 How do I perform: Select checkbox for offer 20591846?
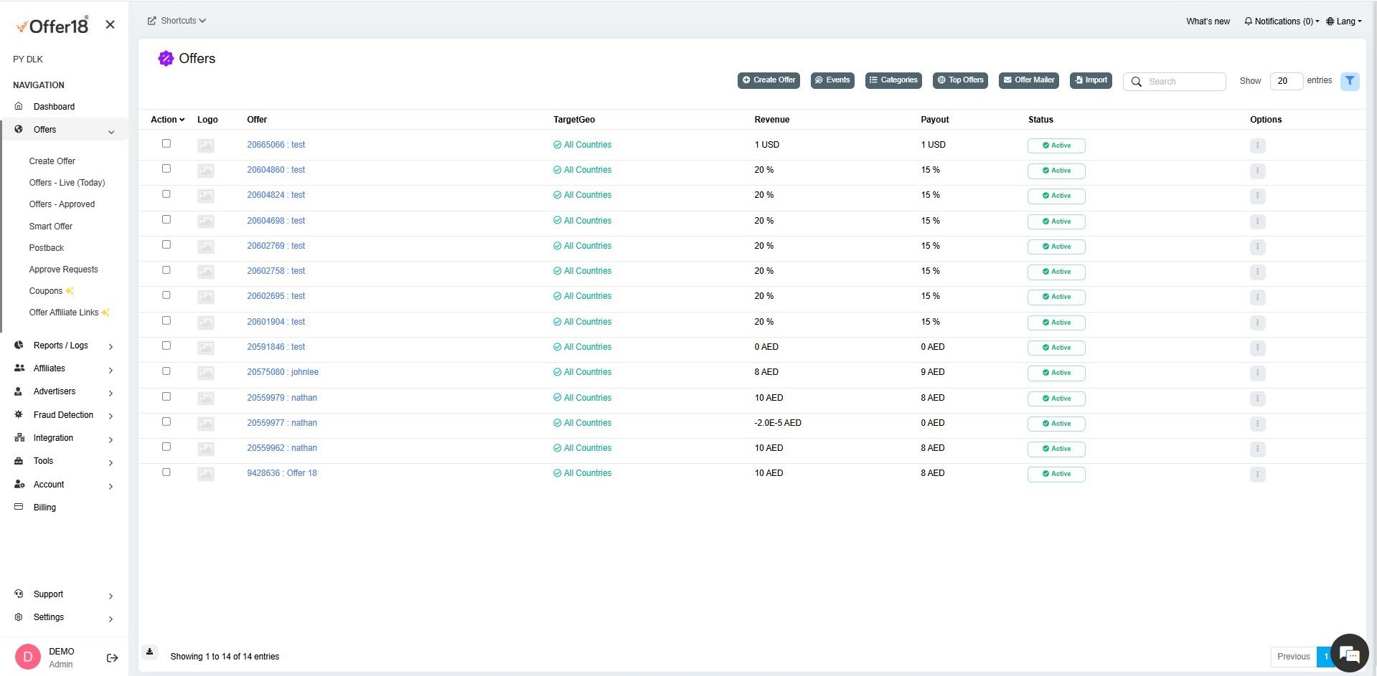(x=166, y=346)
